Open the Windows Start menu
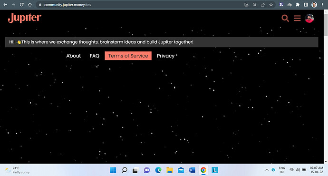Image resolution: width=328 pixels, height=176 pixels. (113, 170)
